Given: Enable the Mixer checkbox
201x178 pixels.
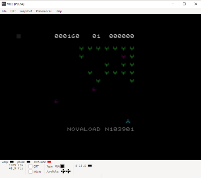Looking at the screenshot, I should 31,171.
